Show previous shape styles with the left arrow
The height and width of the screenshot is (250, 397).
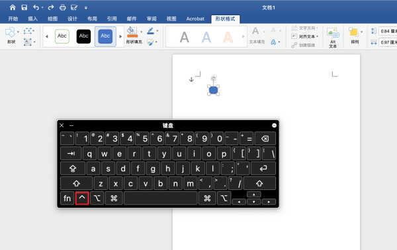(x=47, y=36)
